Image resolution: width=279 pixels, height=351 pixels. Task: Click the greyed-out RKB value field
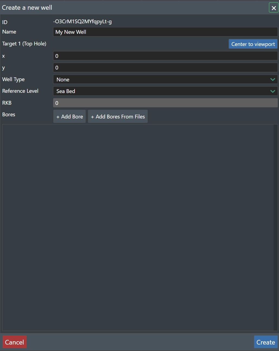pos(165,103)
